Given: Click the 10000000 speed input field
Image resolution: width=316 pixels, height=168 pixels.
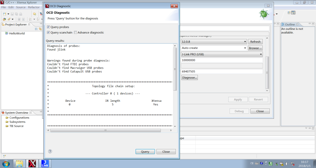Looking at the screenshot, I should pos(222,60).
